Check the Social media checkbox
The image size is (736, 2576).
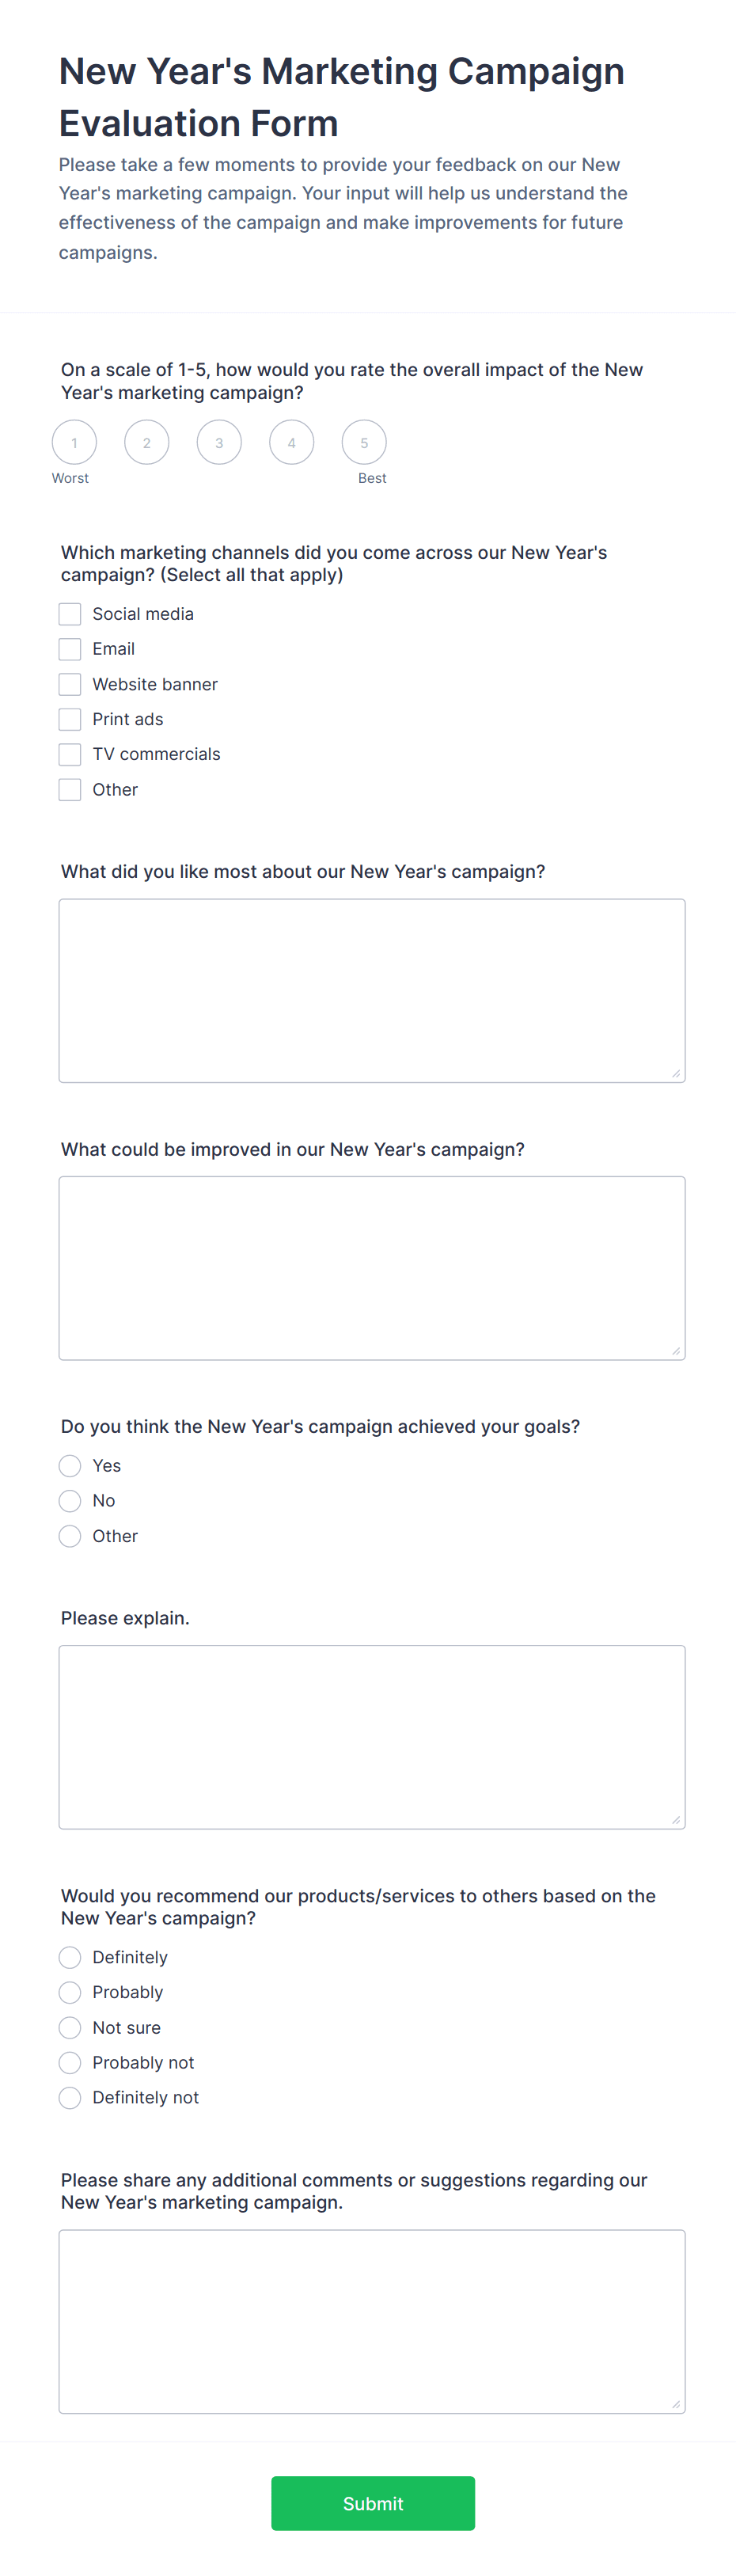[x=70, y=613]
